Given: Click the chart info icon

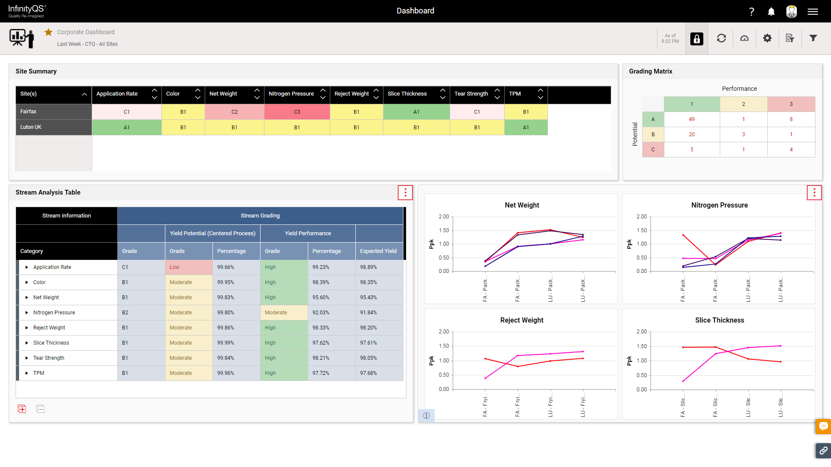Looking at the screenshot, I should coord(426,416).
